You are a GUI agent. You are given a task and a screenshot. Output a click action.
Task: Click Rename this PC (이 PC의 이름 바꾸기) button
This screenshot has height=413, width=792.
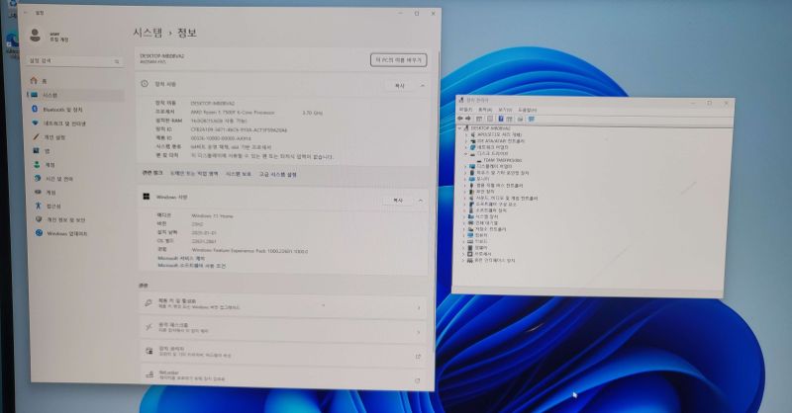tap(399, 60)
